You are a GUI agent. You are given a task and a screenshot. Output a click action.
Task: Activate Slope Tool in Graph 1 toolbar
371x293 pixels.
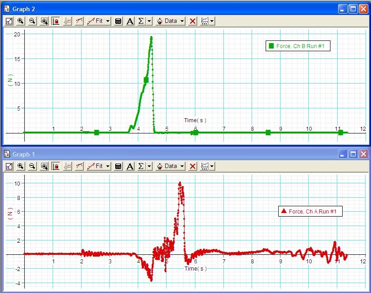point(79,166)
